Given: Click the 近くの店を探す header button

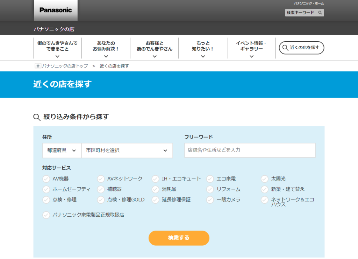Looking at the screenshot, I should (301, 48).
